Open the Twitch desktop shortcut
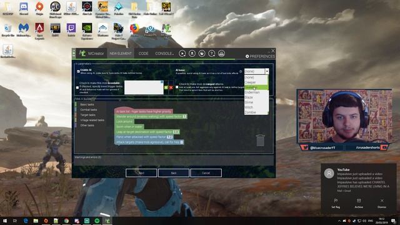Viewport: 400px width, 225px height. 71,30
